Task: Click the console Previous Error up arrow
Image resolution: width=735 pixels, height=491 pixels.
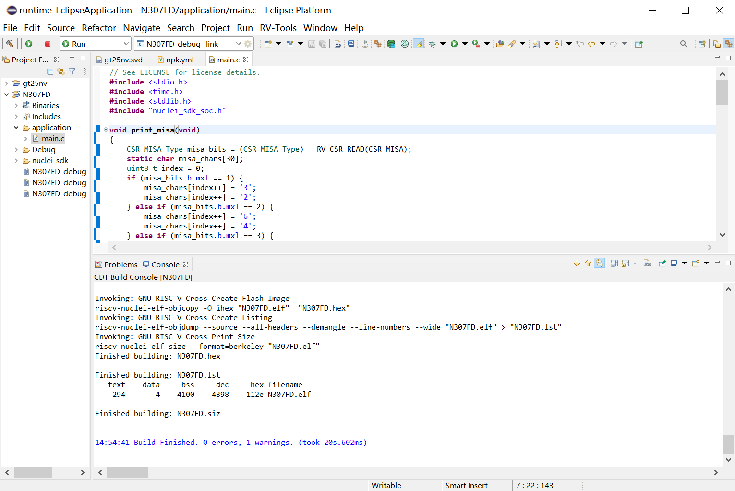Action: (x=588, y=263)
